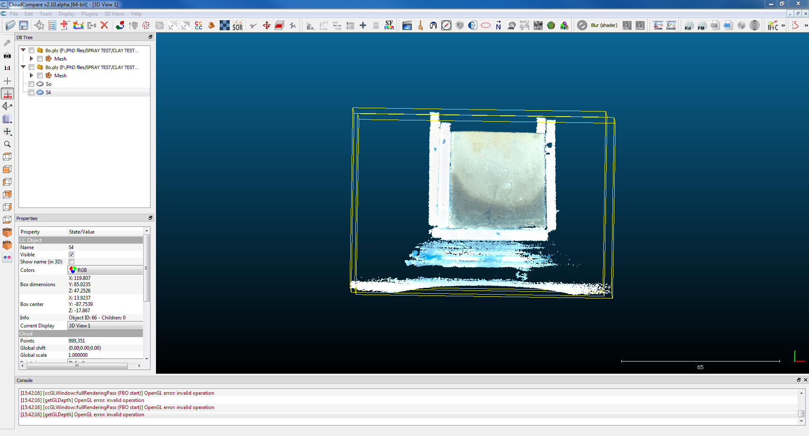The image size is (809, 436).
Task: Open the 3D Views menu
Action: [114, 14]
